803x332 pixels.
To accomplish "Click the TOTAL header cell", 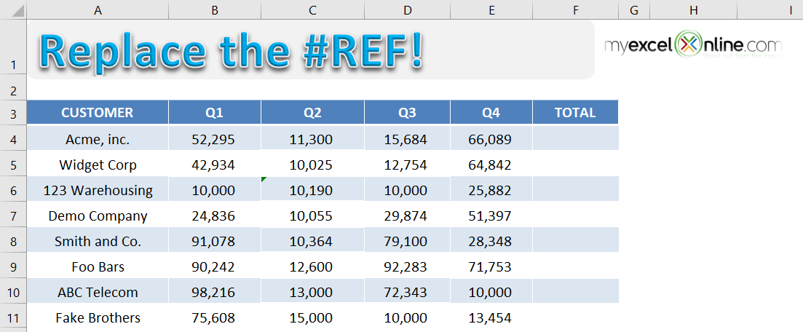I will 575,113.
